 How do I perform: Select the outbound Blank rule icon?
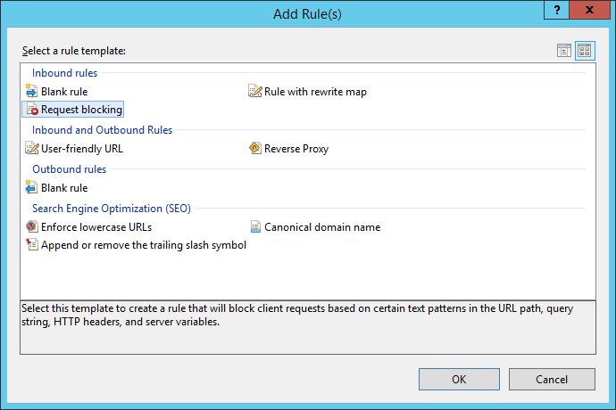point(33,188)
